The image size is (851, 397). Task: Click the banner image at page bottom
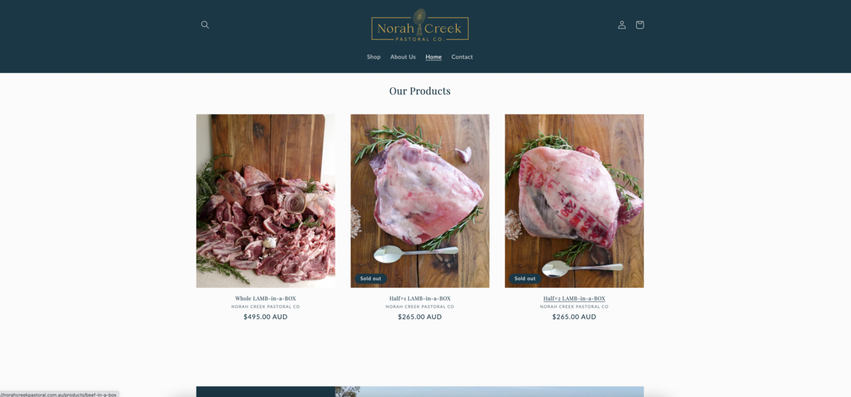point(420,391)
